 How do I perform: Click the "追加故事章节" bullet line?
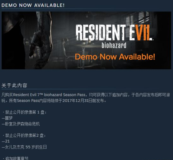click(16, 158)
